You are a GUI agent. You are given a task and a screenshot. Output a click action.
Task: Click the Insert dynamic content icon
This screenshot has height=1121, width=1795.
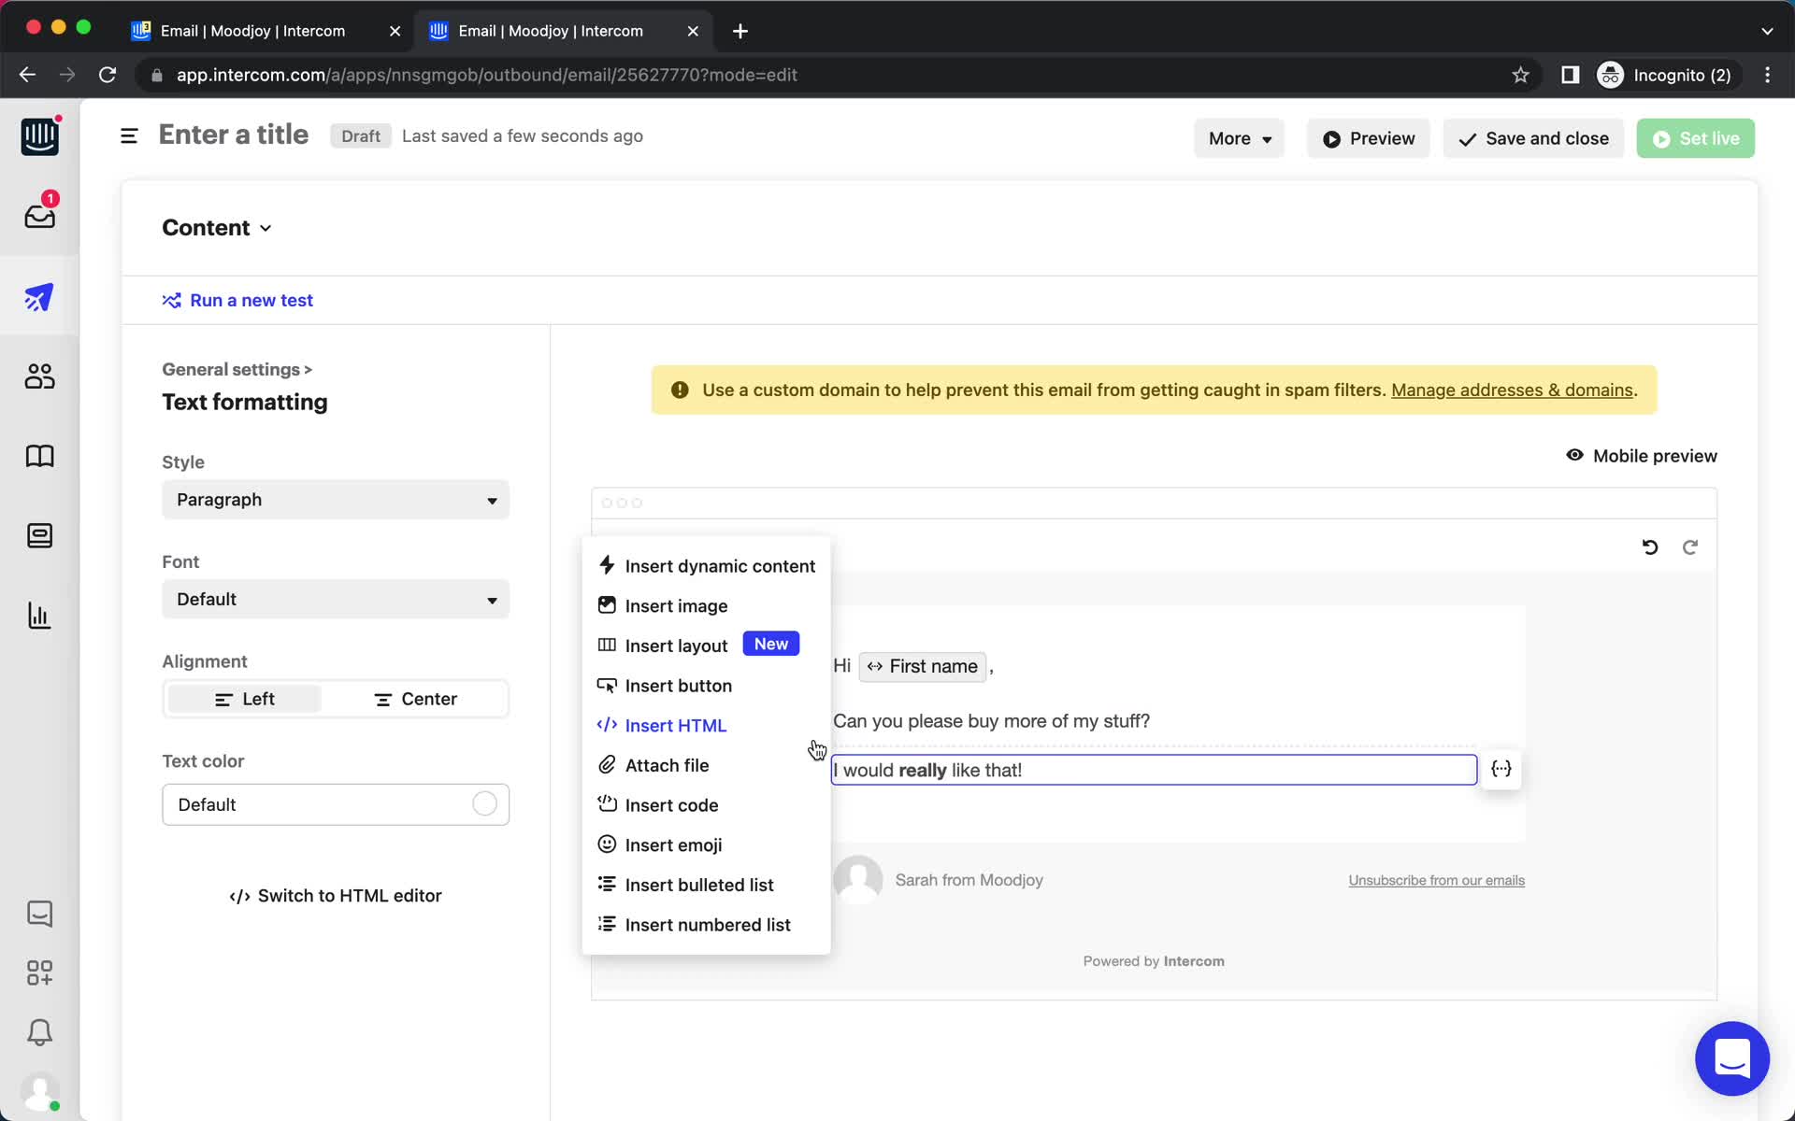tap(608, 566)
